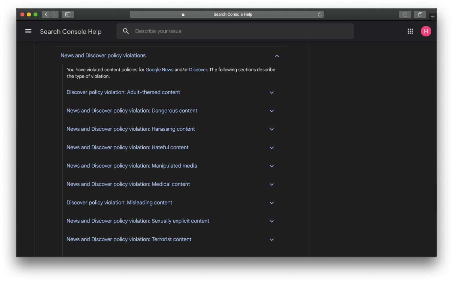Open the account avatar H
This screenshot has height=281, width=453.
426,31
